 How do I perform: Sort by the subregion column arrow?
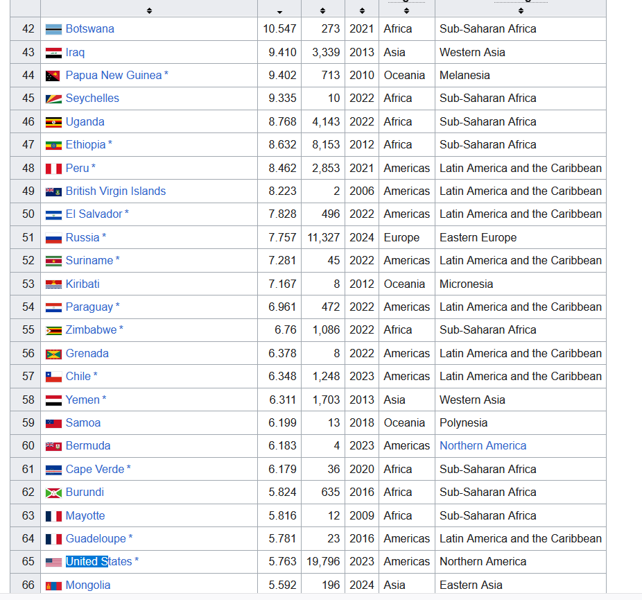coord(521,10)
